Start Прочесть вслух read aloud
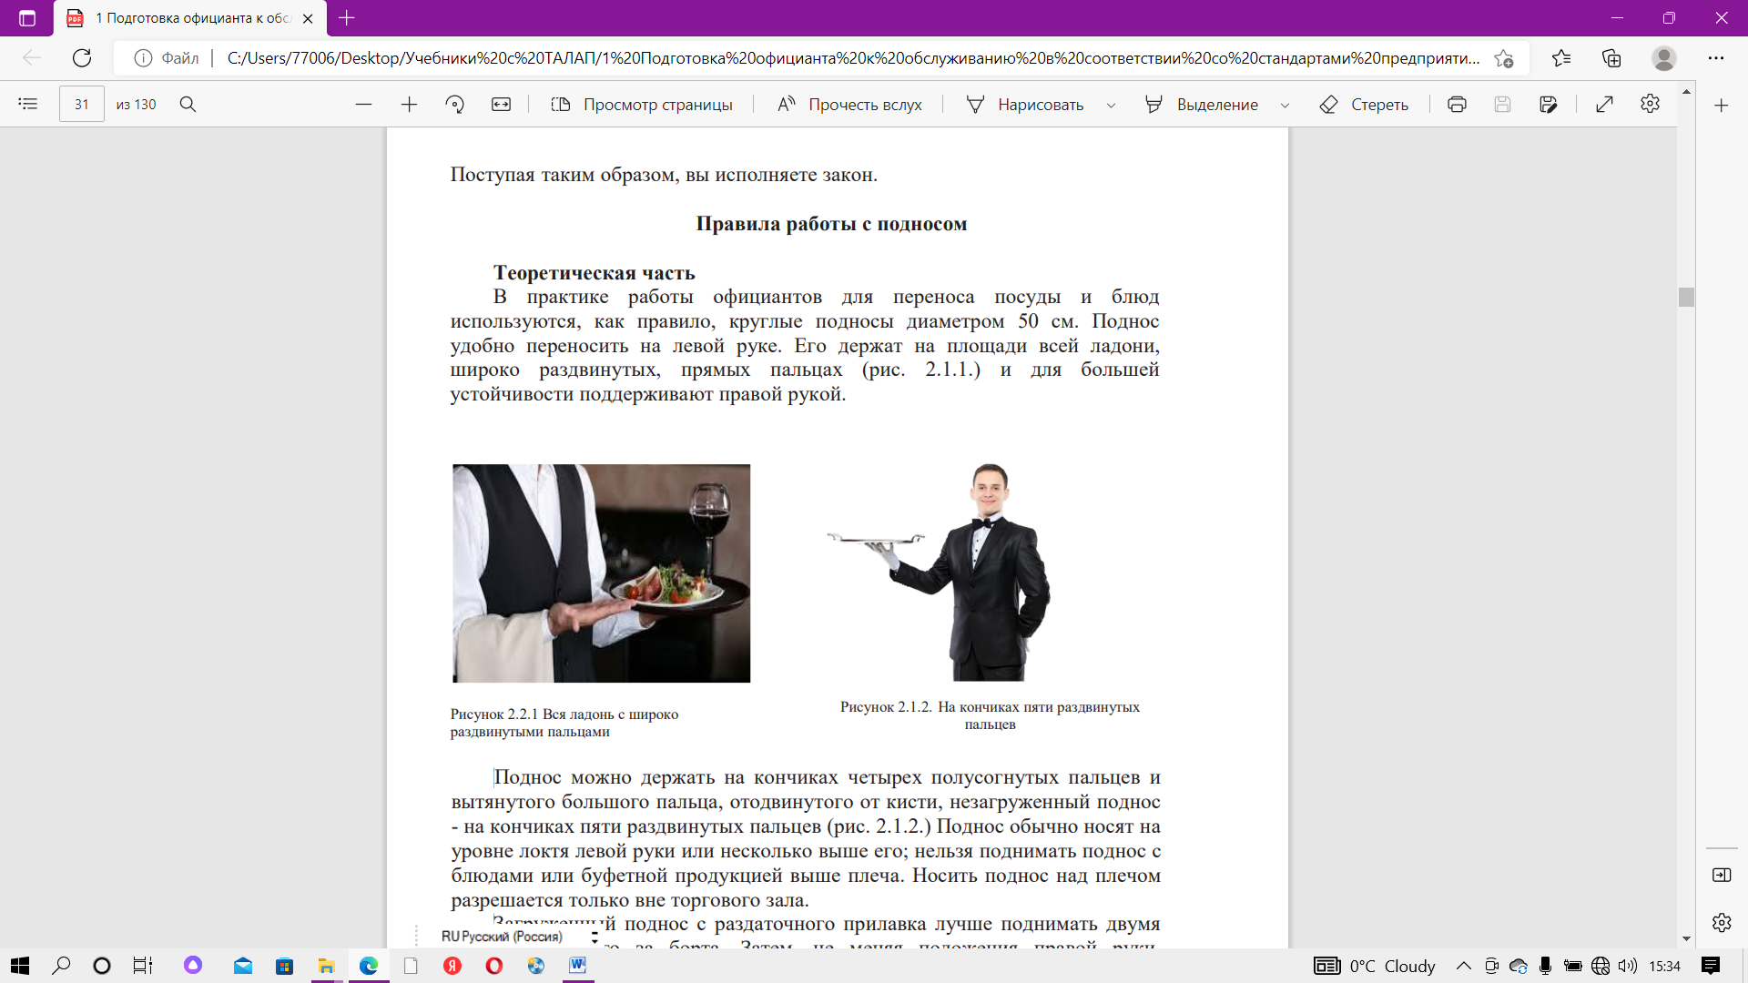Screen dimensions: 1748x983 [x=849, y=104]
